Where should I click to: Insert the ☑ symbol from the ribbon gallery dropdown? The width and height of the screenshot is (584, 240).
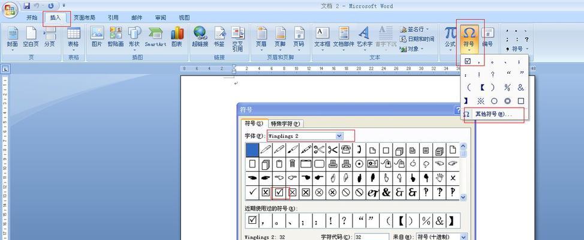[x=468, y=61]
